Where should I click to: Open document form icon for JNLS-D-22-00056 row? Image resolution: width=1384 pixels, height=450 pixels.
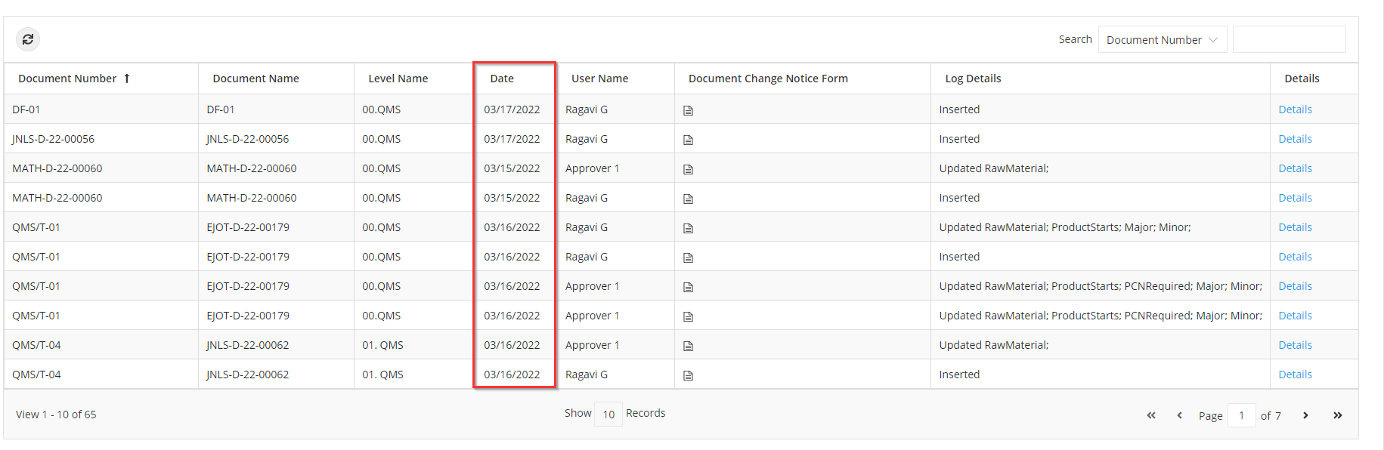pyautogui.click(x=688, y=140)
